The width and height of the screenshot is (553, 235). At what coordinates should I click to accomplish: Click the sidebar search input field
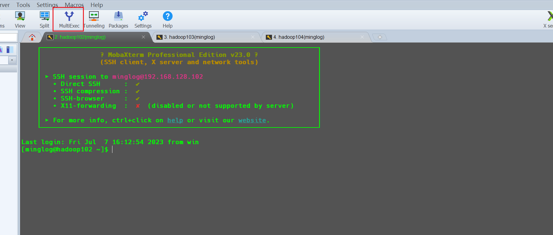pos(8,37)
